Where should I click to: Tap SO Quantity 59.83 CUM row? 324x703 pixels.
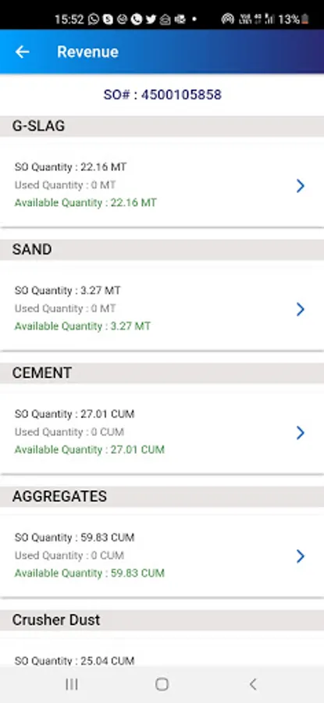(74, 537)
